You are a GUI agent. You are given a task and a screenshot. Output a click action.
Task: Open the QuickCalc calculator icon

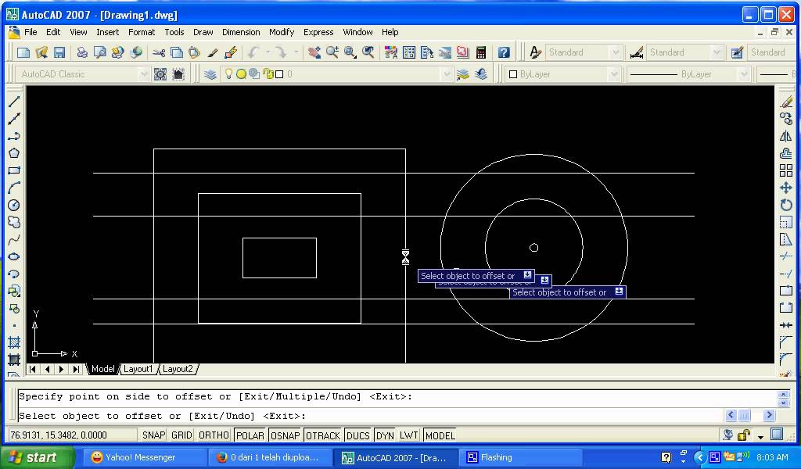[481, 52]
